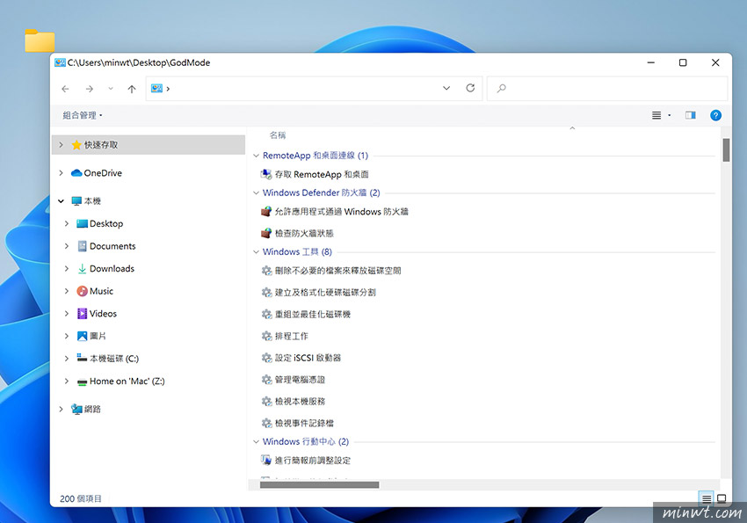Screen dimensions: 747x523
Task: Open 檢視事件記錄檔 item
Action: point(304,423)
